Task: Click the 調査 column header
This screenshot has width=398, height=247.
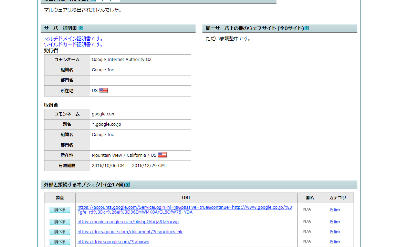Action: click(x=60, y=198)
